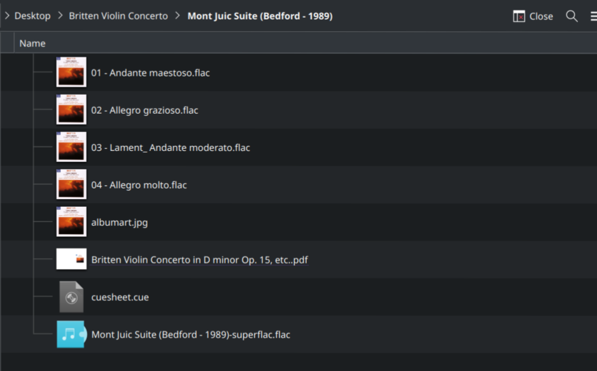Click the Close button in the toolbar
Screen dimensions: 597x371
539,16
